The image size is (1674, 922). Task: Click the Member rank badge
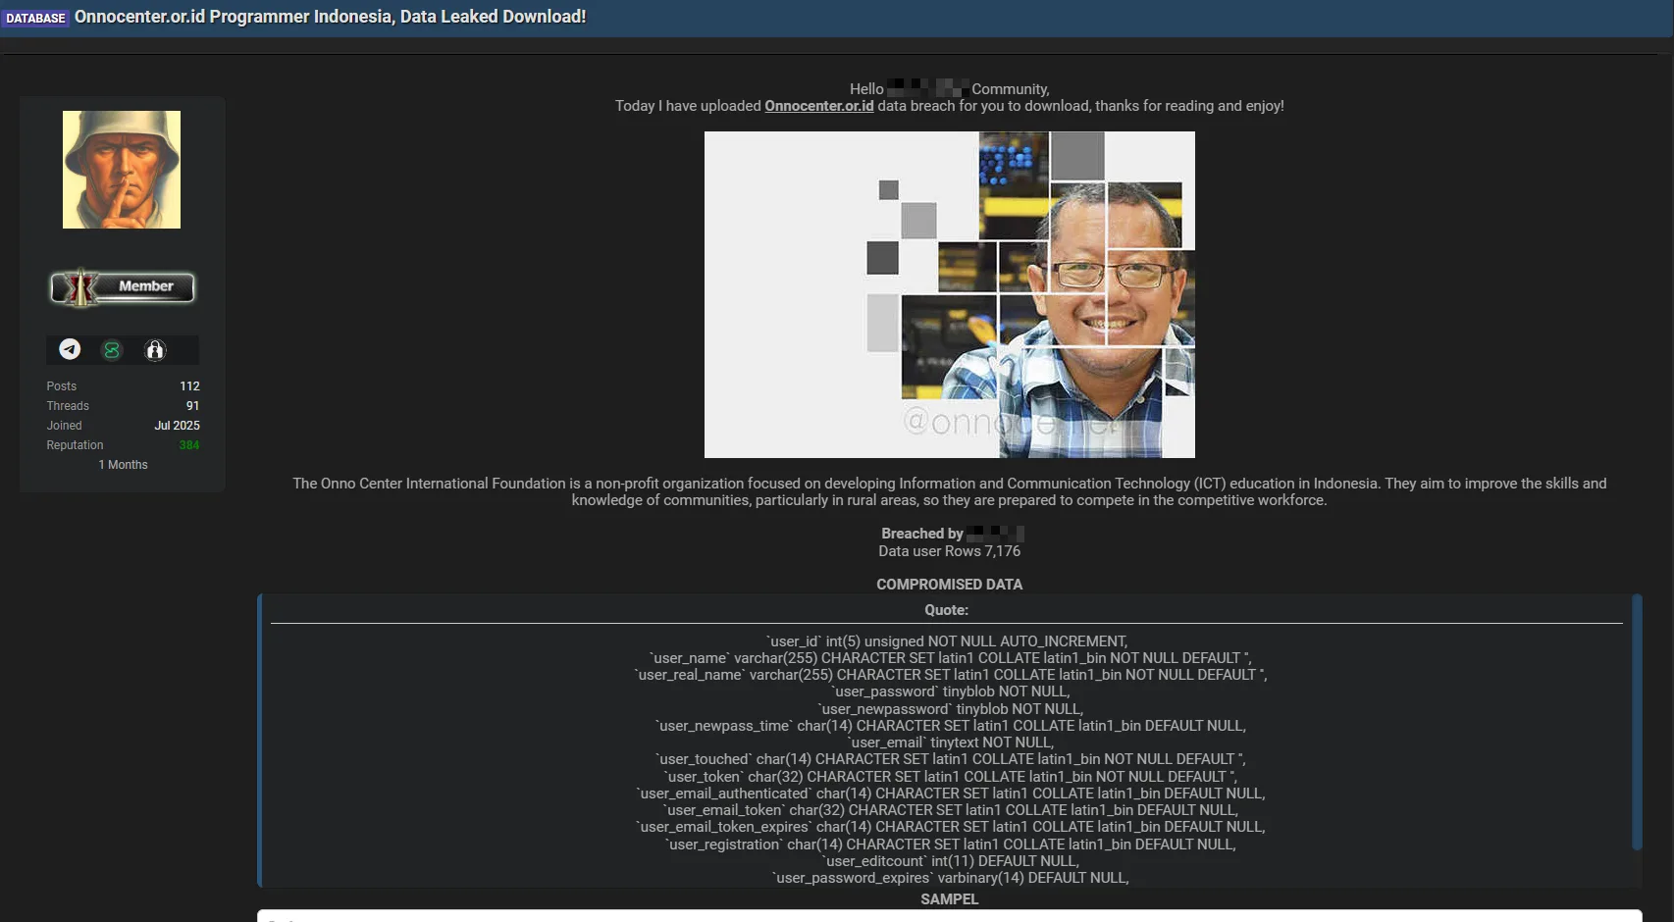click(x=123, y=287)
